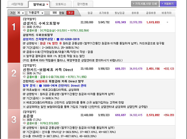Click 비용차이 value +954,059
This screenshot has height=139, width=187.
click(x=169, y=115)
